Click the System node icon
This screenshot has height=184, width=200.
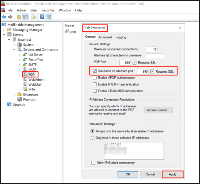click(x=20, y=45)
